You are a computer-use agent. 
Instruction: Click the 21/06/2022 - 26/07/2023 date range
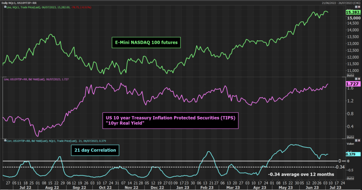coord(341,3)
